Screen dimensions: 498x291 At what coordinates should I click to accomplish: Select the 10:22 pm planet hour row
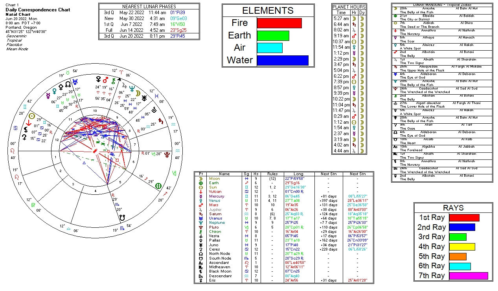click(x=349, y=99)
